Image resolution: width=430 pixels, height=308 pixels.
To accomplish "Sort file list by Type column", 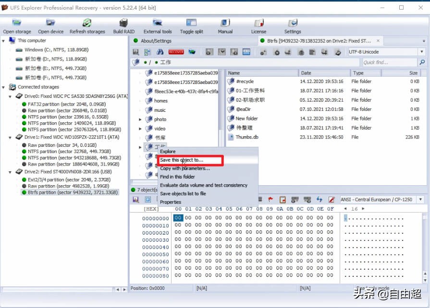I will point(366,73).
